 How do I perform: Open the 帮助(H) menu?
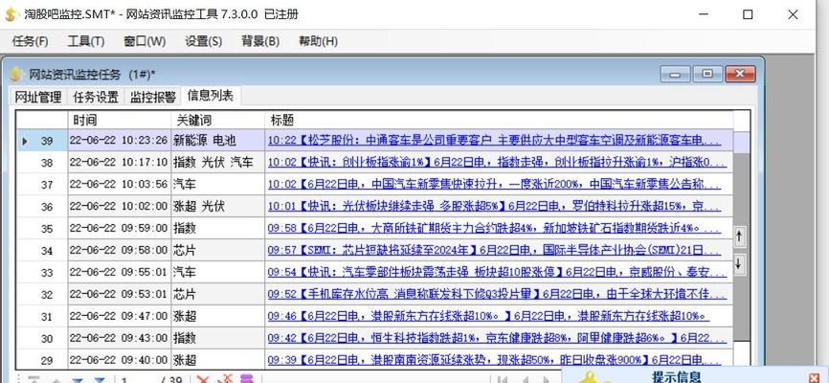coord(318,41)
